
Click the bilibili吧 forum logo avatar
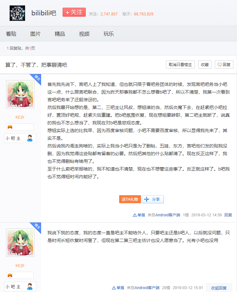tap(18, 13)
